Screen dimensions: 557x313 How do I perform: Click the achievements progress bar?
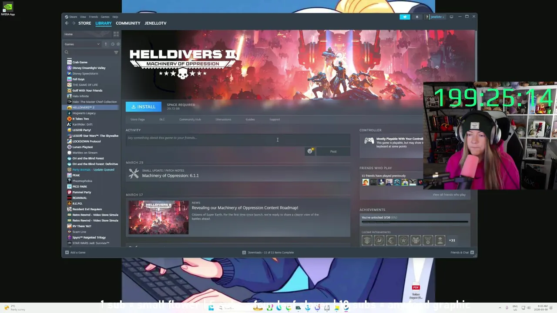[x=415, y=222]
